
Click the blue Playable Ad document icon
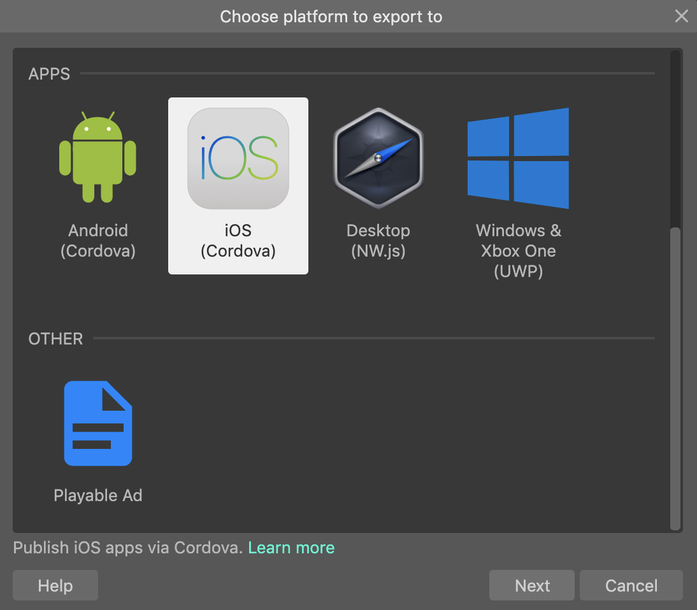coord(98,423)
